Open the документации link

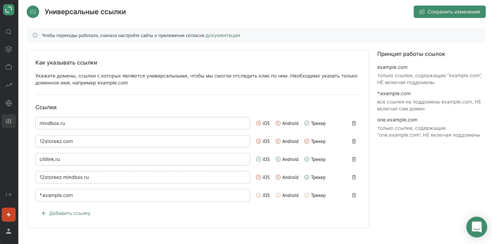point(223,35)
